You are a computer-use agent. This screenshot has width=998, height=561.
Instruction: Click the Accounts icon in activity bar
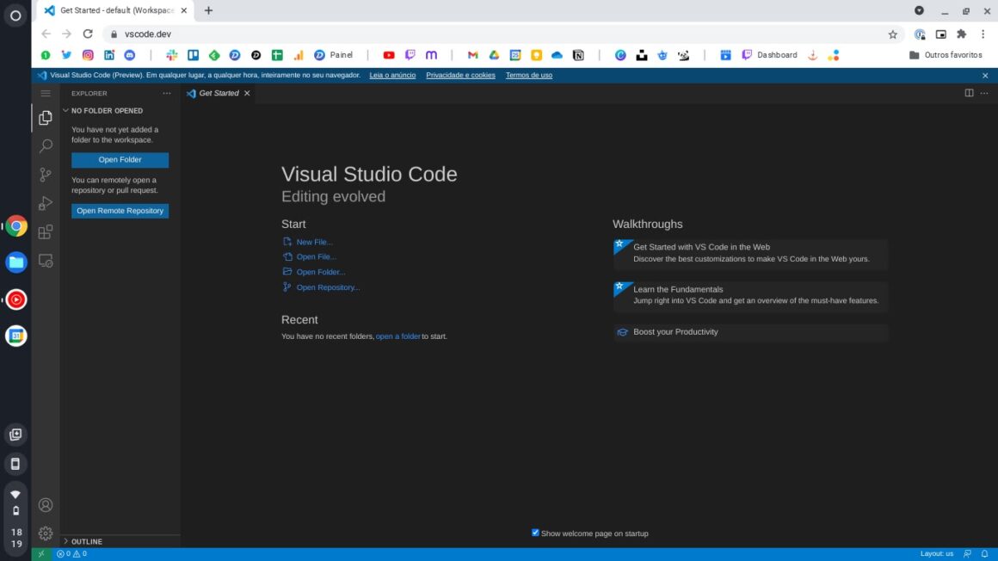(46, 505)
